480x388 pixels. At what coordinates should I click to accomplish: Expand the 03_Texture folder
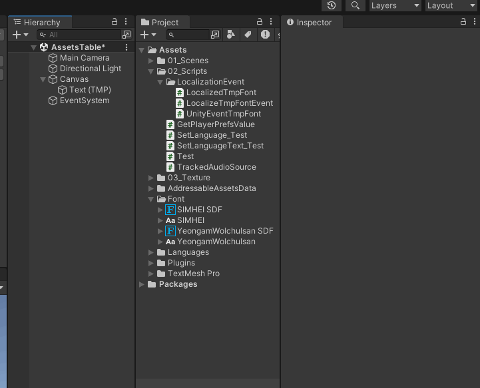pos(150,178)
